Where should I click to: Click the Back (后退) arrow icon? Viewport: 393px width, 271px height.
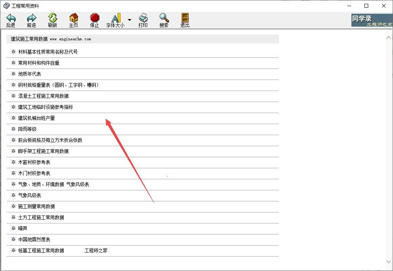pos(11,18)
